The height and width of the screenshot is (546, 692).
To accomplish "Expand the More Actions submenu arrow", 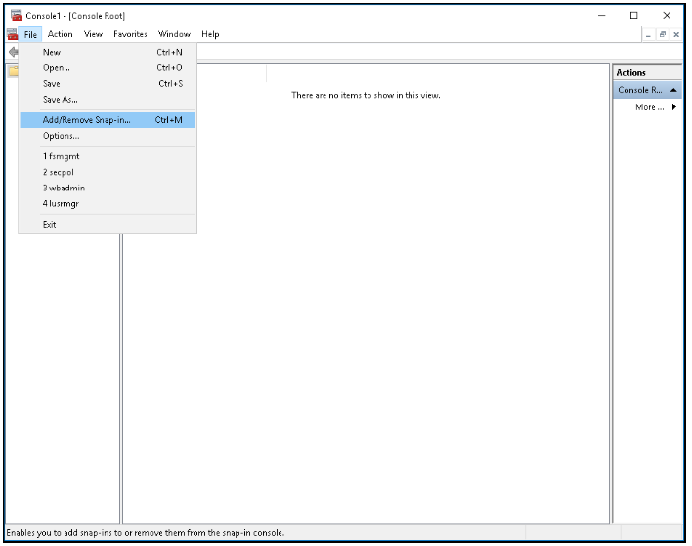I will (673, 107).
